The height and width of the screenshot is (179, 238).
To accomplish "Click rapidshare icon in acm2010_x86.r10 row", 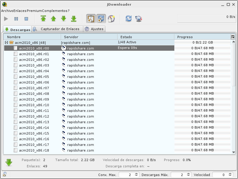I will click(64, 105).
